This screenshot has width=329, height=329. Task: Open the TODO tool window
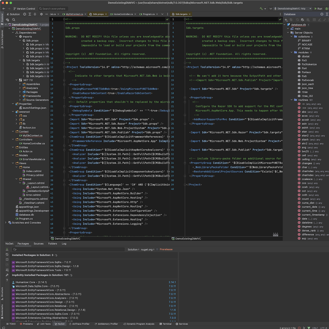(x=11, y=324)
